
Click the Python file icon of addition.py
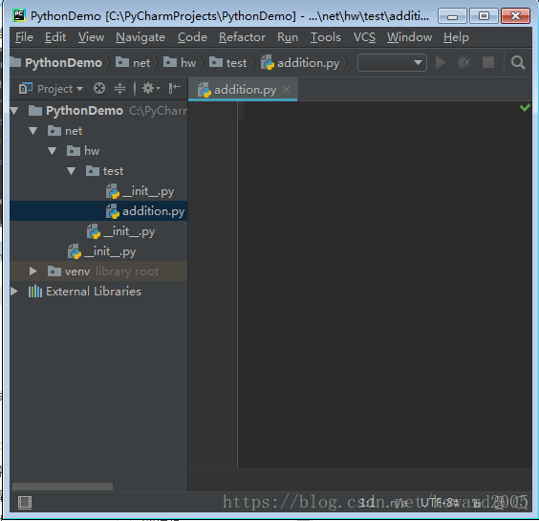point(113,211)
